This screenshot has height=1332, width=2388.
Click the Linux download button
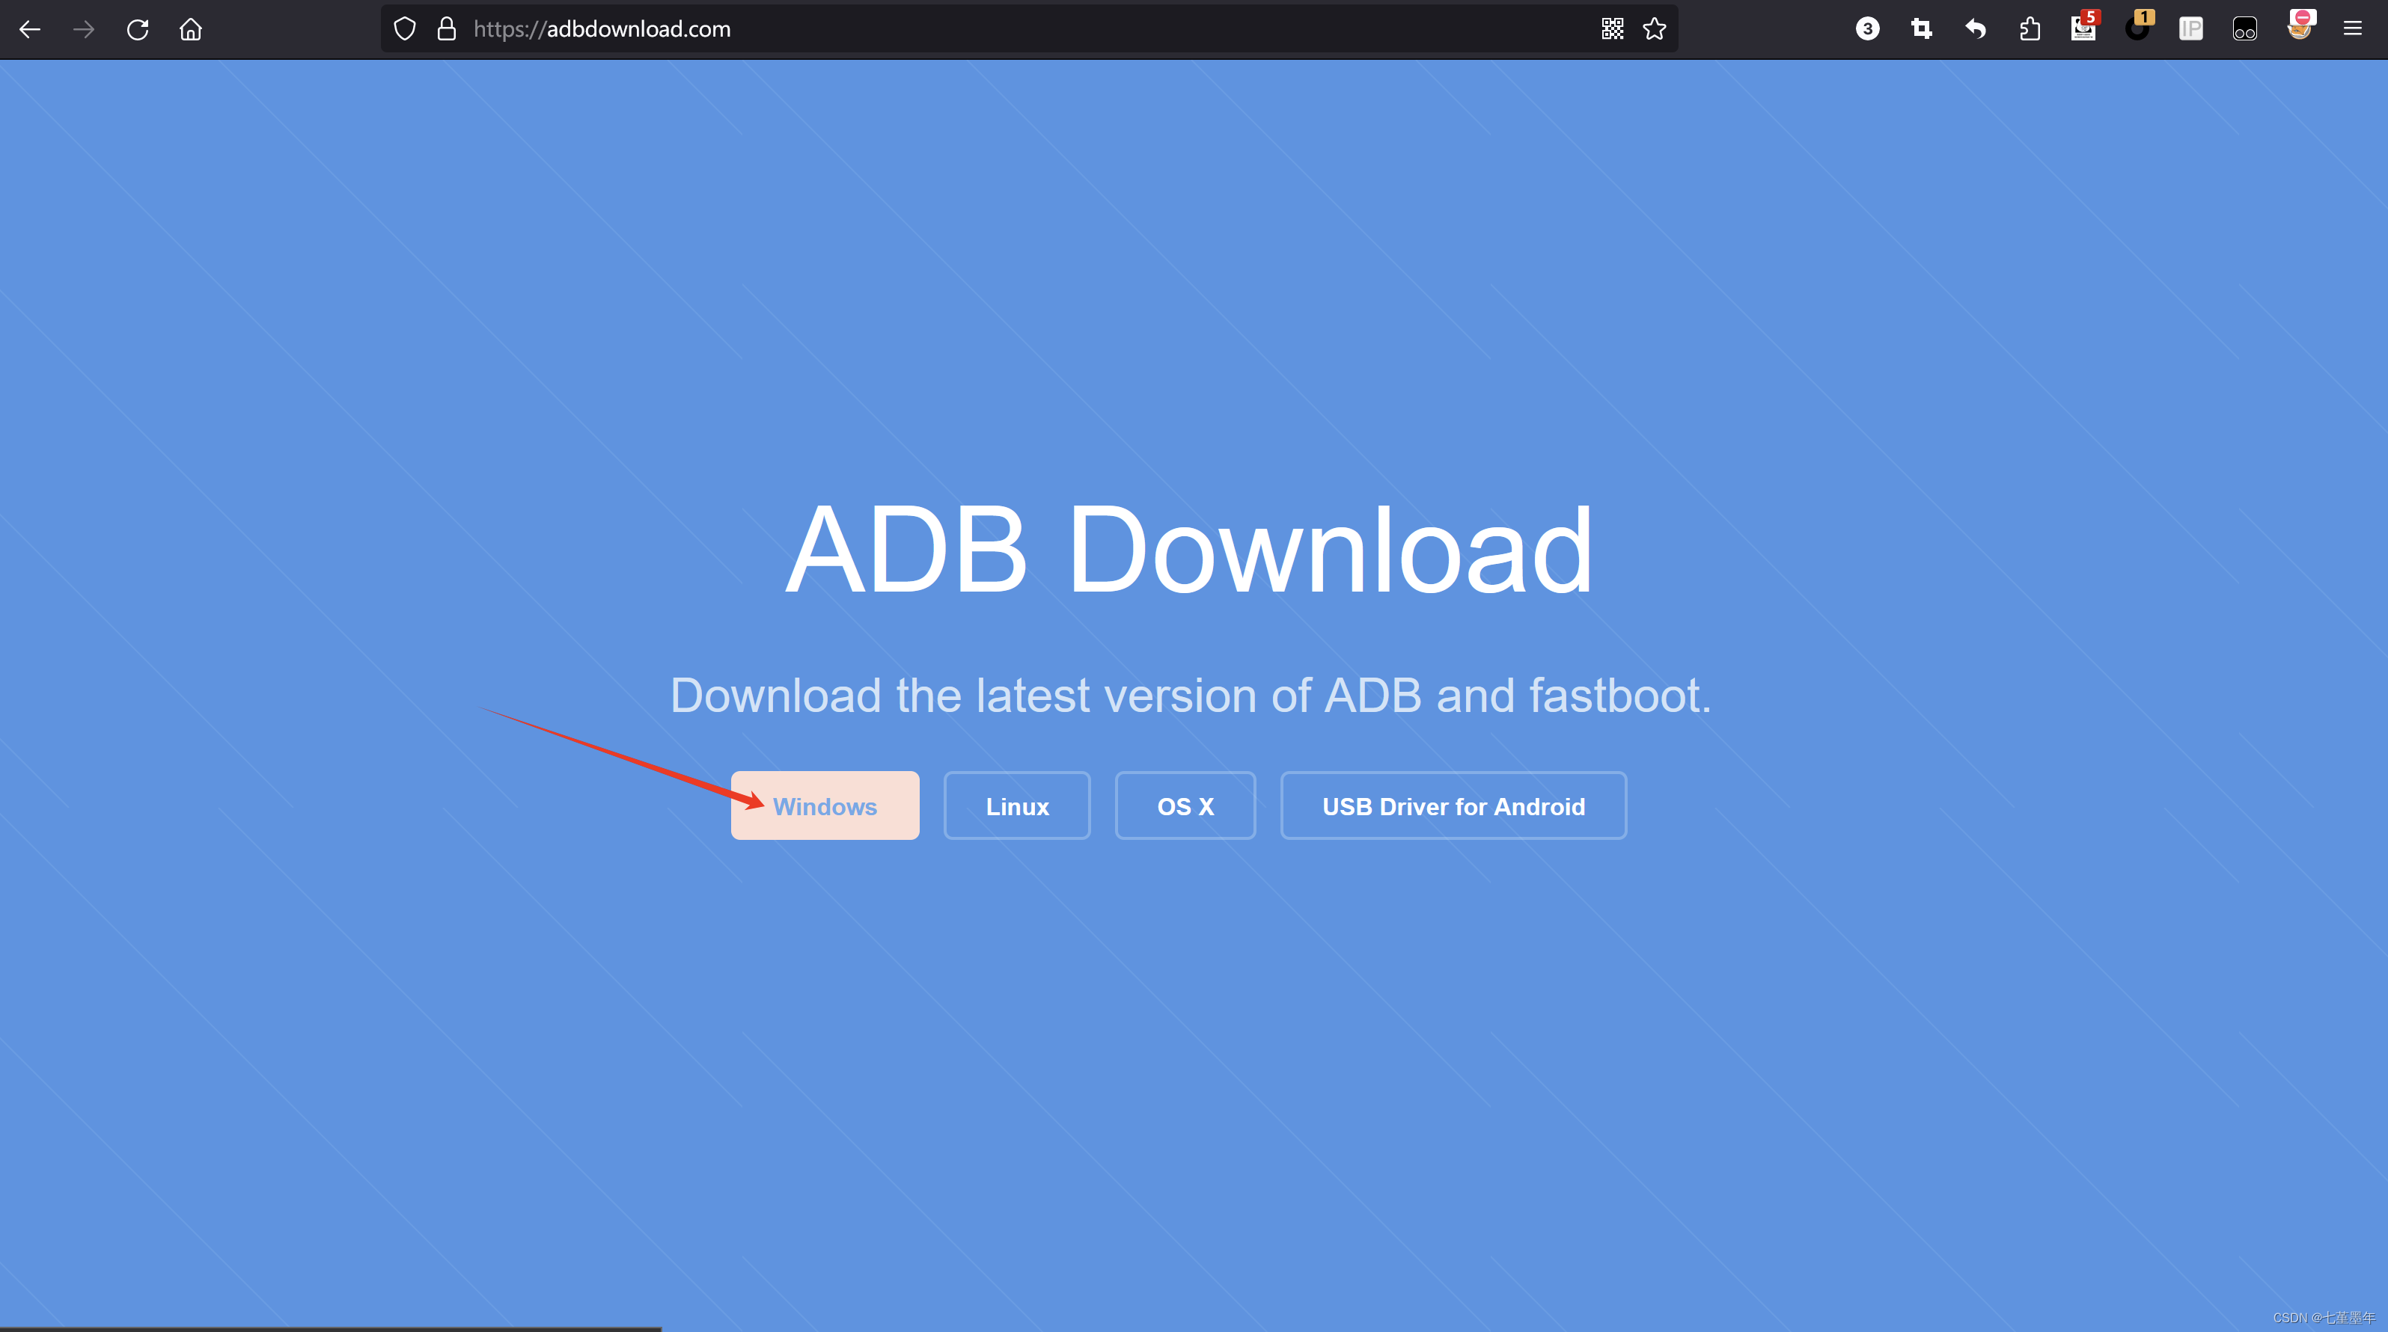[1017, 806]
